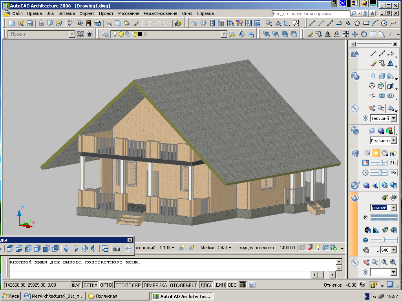Activate the sun light icon on the dashboard
Image resolution: width=402 pixels, height=302 pixels.
point(376,153)
